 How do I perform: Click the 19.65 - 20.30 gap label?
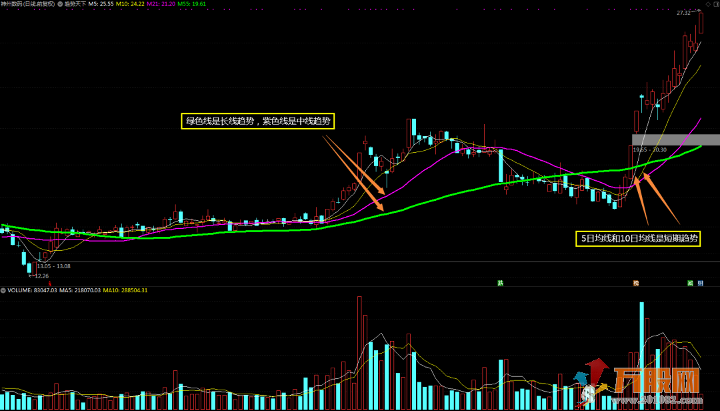coord(650,150)
